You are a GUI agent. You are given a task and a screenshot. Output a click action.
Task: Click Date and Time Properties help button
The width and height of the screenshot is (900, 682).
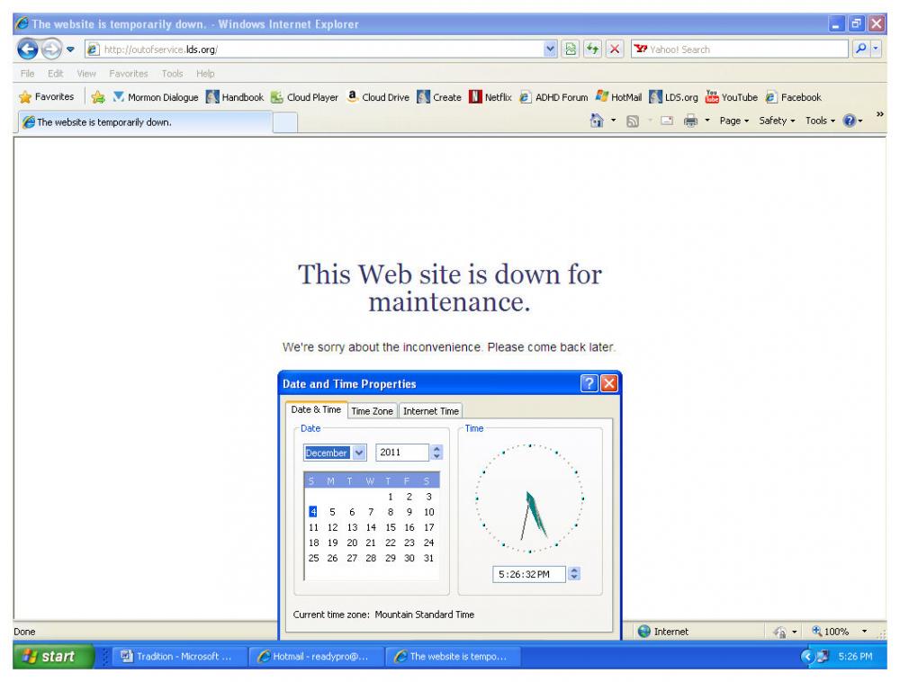click(589, 383)
